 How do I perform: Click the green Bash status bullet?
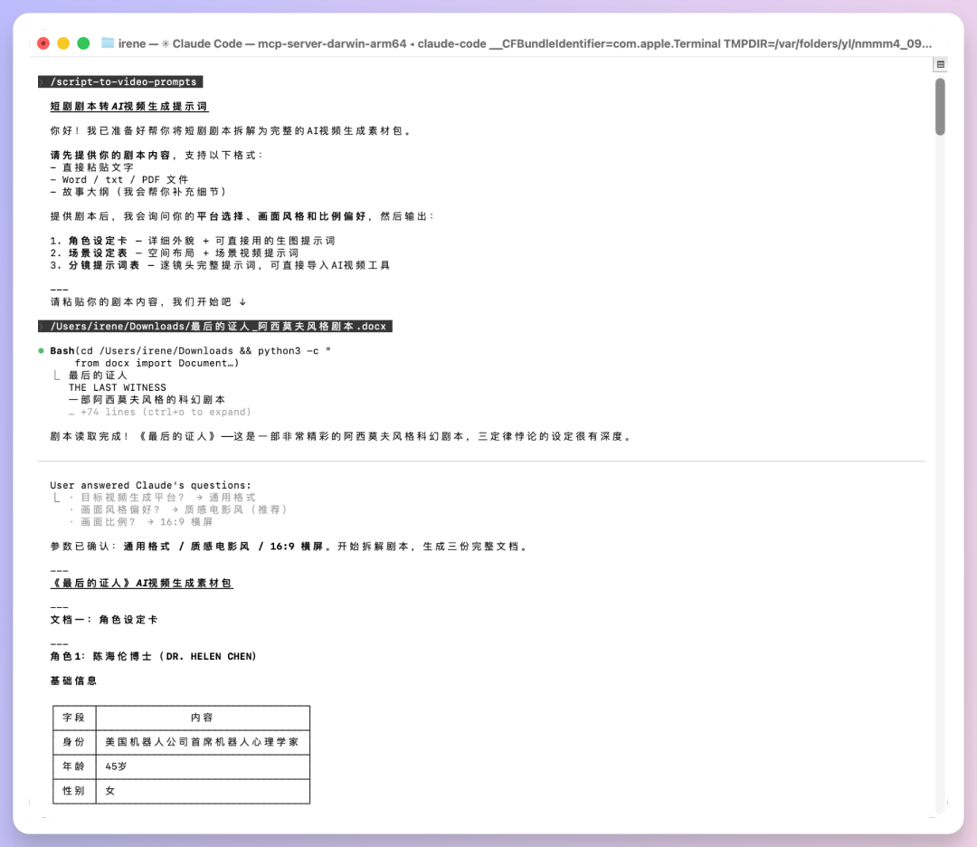coord(41,351)
